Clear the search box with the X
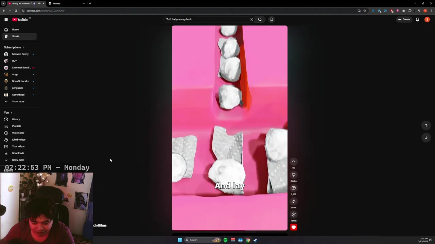 pyautogui.click(x=252, y=19)
